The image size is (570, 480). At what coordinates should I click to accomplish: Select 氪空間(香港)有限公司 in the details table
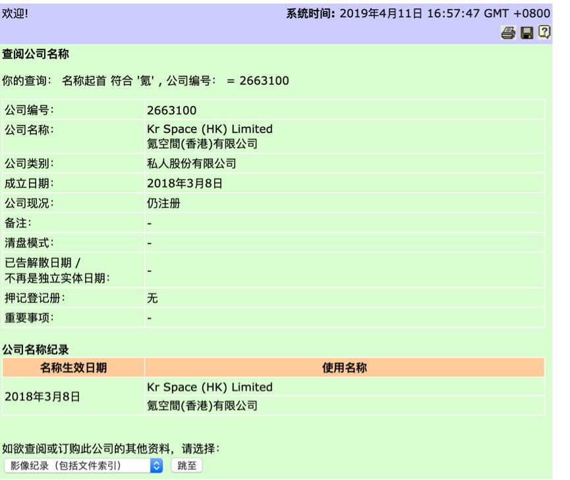[202, 144]
